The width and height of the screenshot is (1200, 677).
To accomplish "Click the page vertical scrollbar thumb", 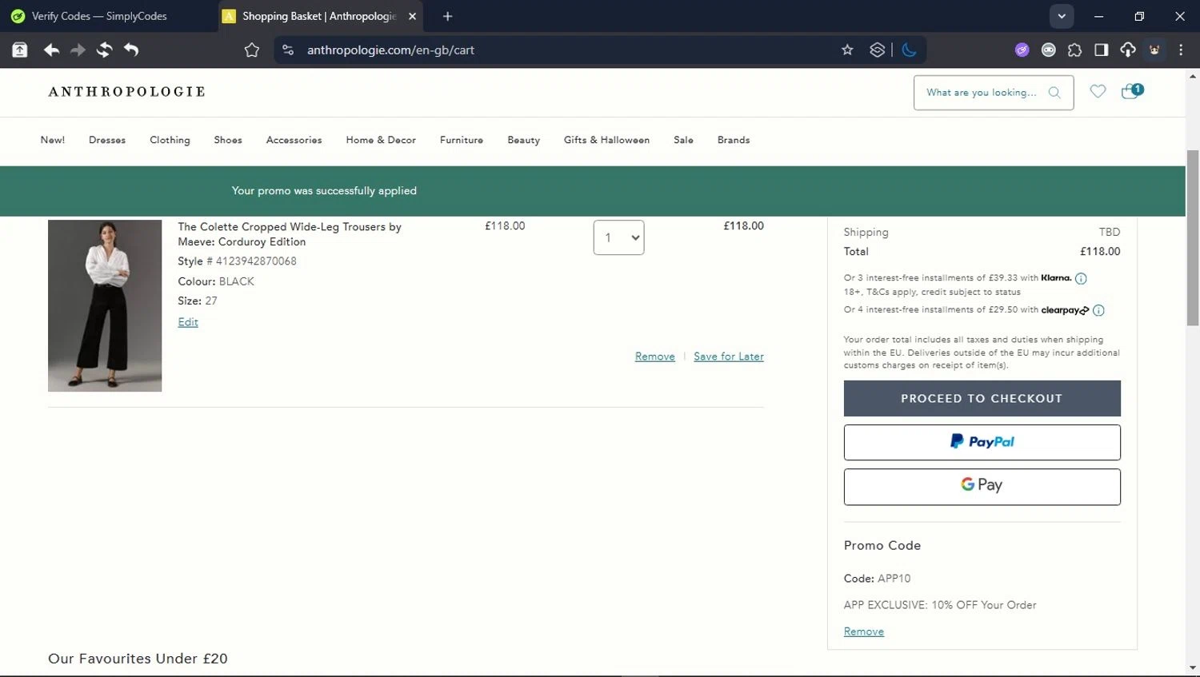I will [x=1193, y=237].
